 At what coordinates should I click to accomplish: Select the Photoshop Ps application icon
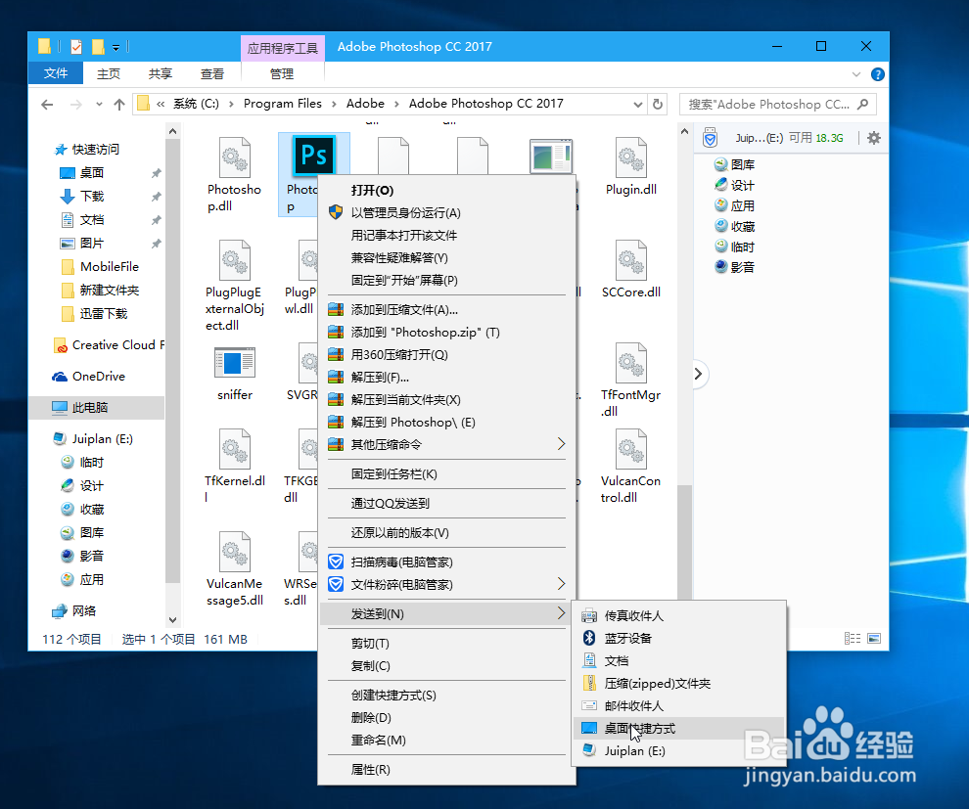[314, 156]
